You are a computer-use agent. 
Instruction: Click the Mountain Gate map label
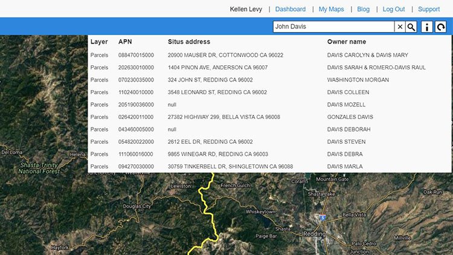tap(332, 179)
